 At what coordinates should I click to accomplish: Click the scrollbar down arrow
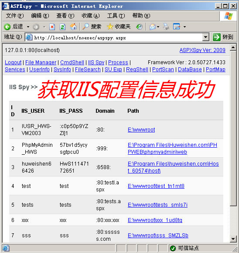[x=233, y=239]
